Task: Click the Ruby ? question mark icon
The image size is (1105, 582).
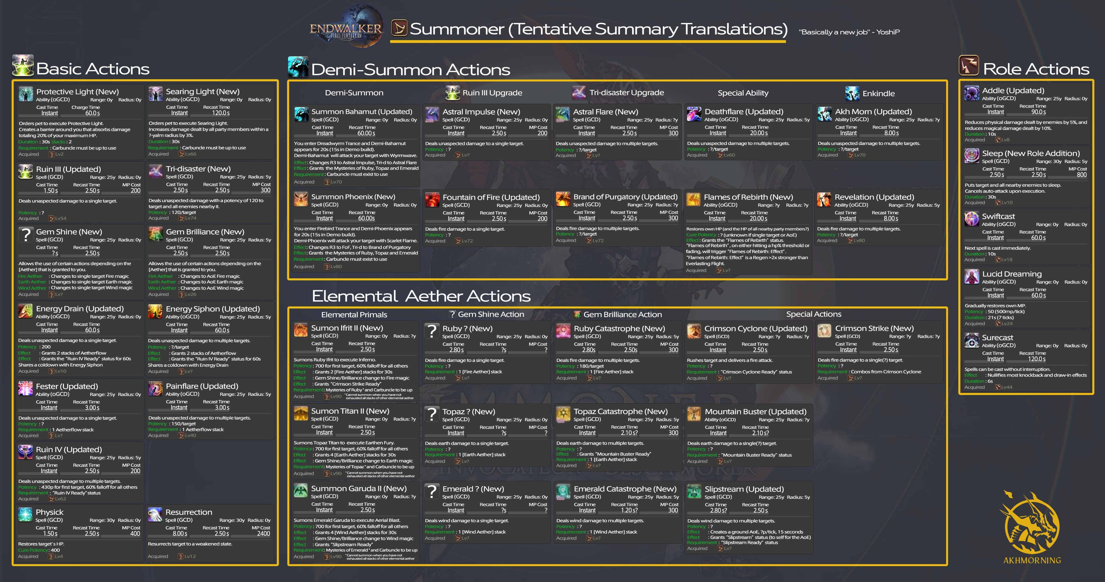Action: point(432,331)
